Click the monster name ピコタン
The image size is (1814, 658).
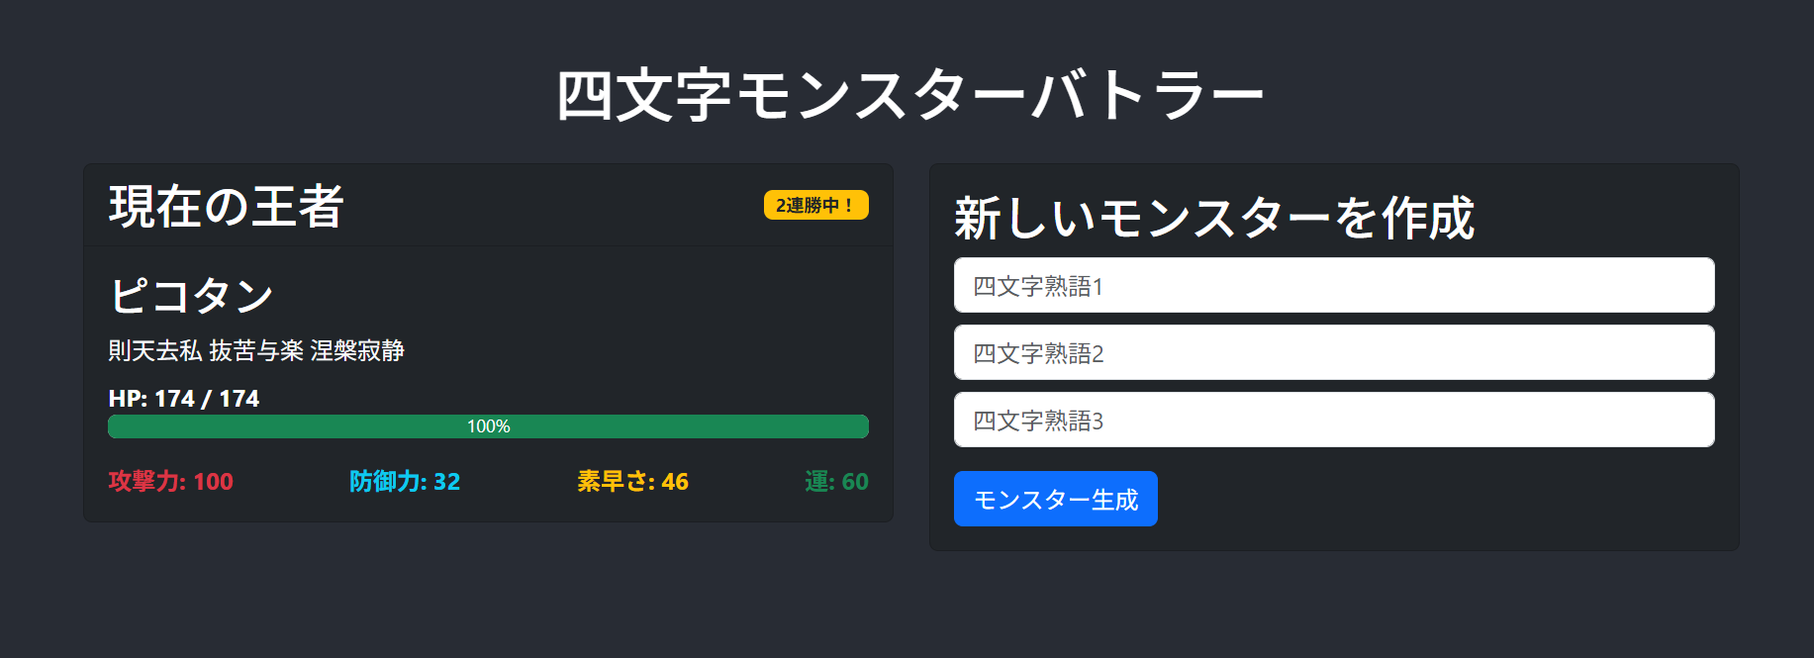tap(191, 296)
